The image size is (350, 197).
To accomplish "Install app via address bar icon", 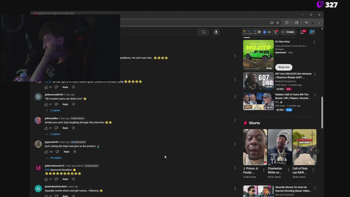I will pyautogui.click(x=272, y=23).
